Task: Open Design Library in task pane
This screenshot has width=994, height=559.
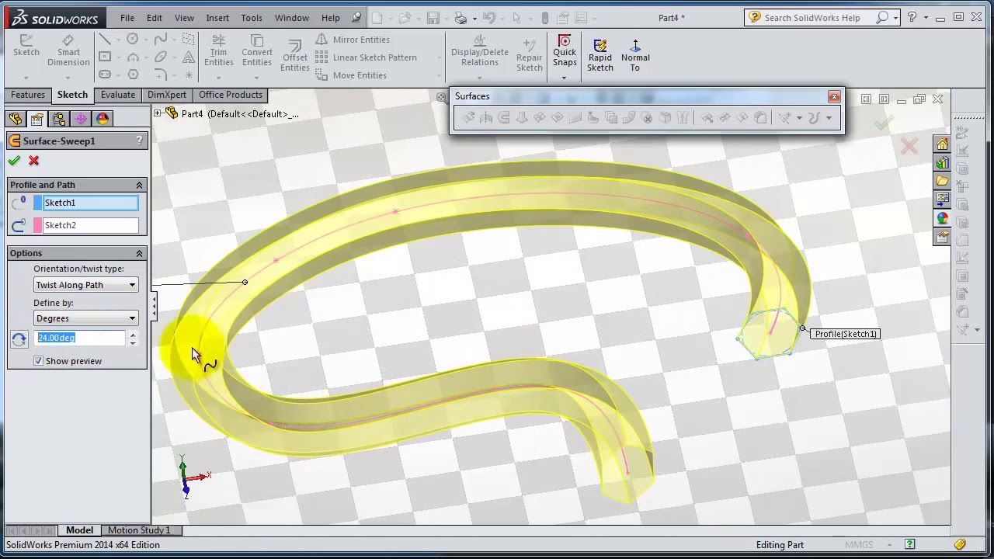Action: [942, 163]
